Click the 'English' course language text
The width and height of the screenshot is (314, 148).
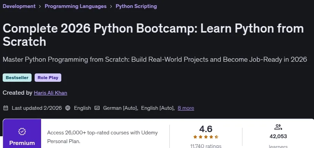(x=83, y=108)
